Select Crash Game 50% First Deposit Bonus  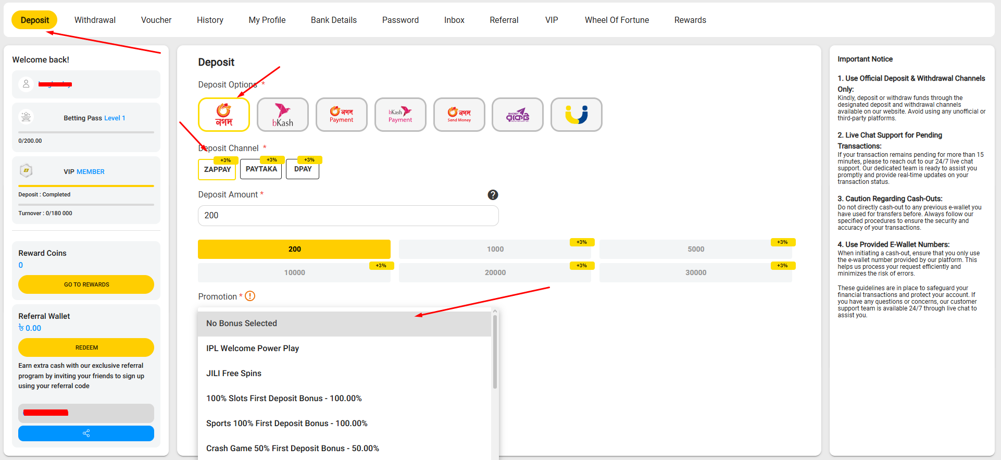pos(344,448)
